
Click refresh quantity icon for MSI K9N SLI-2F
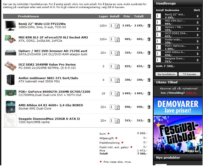(118, 39)
